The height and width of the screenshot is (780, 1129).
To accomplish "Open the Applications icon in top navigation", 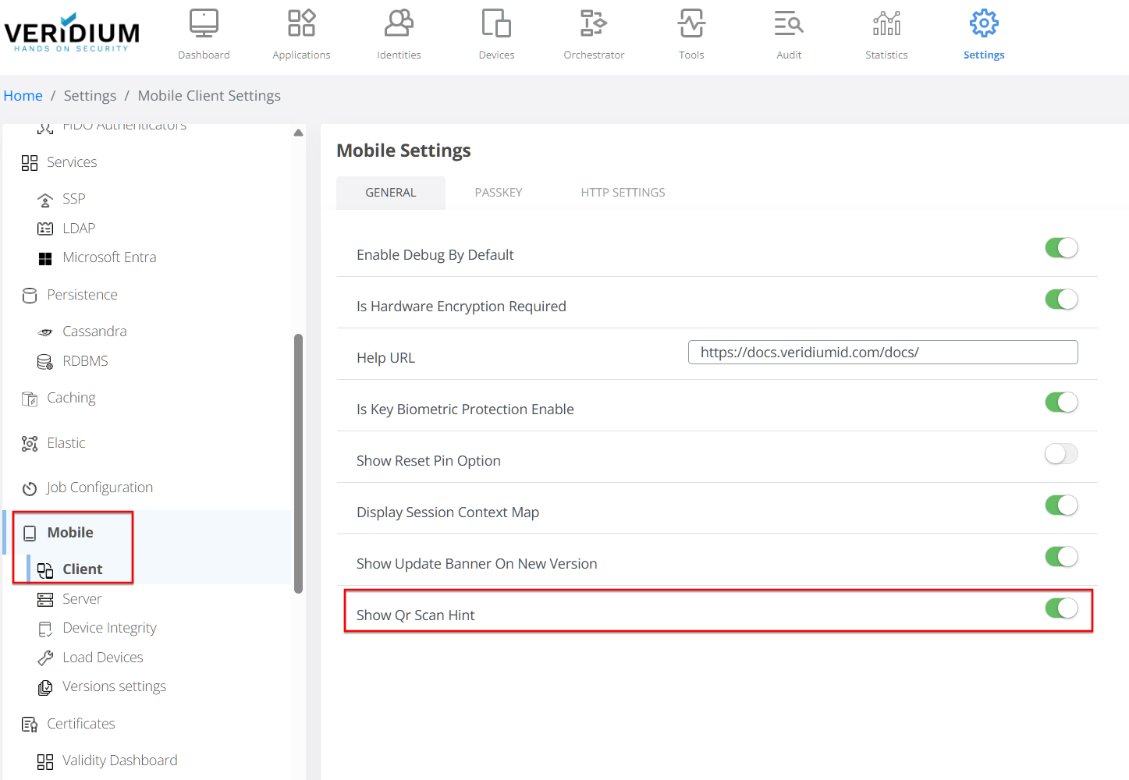I will 301,23.
